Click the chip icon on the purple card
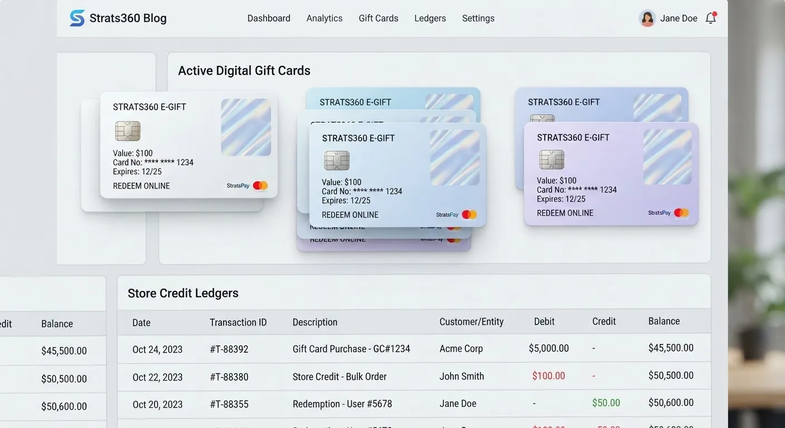The width and height of the screenshot is (785, 428). pyautogui.click(x=552, y=159)
